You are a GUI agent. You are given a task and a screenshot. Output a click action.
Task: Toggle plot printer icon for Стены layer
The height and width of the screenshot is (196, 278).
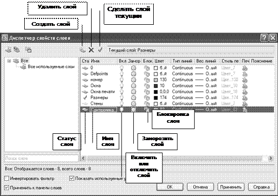point(245,104)
